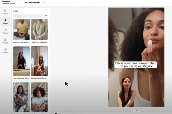Select the woman holding phone on staircase avatar
Viewport: 172px width, 114px height.
point(21,97)
